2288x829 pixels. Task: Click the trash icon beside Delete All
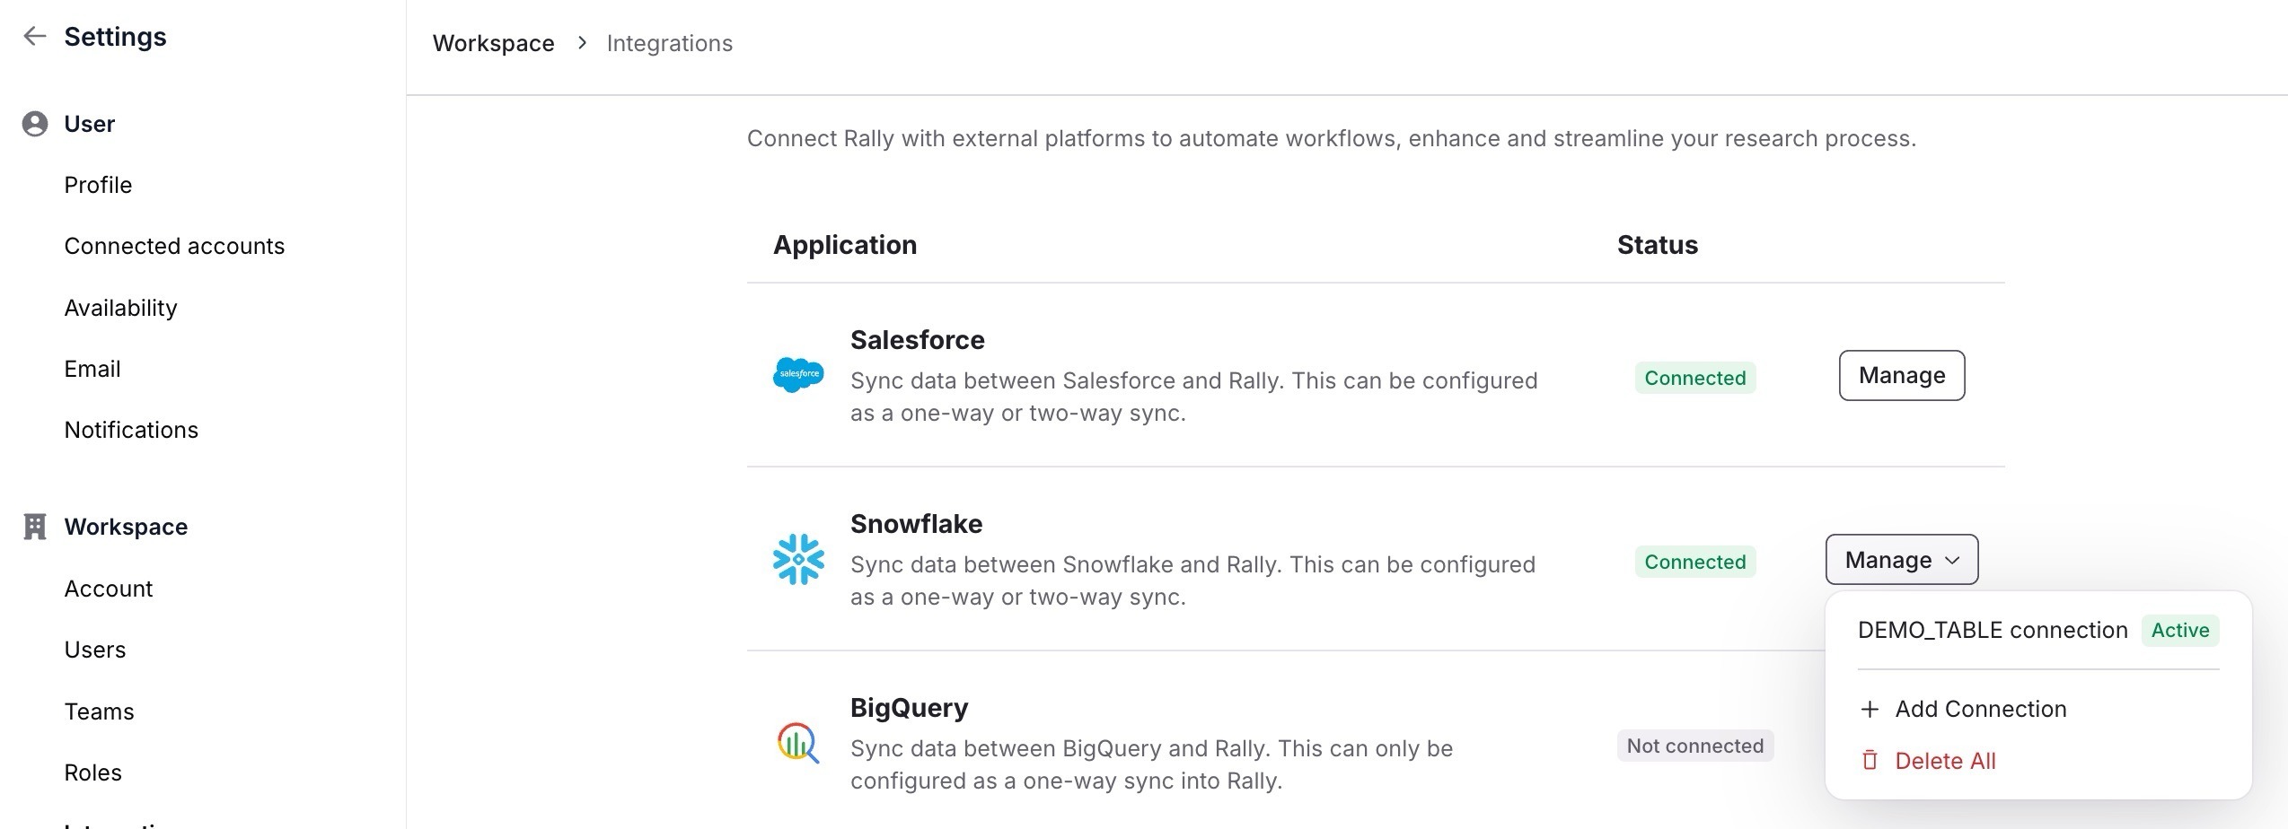1870,761
